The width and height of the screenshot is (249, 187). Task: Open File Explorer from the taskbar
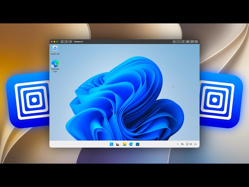pyautogui.click(x=124, y=144)
